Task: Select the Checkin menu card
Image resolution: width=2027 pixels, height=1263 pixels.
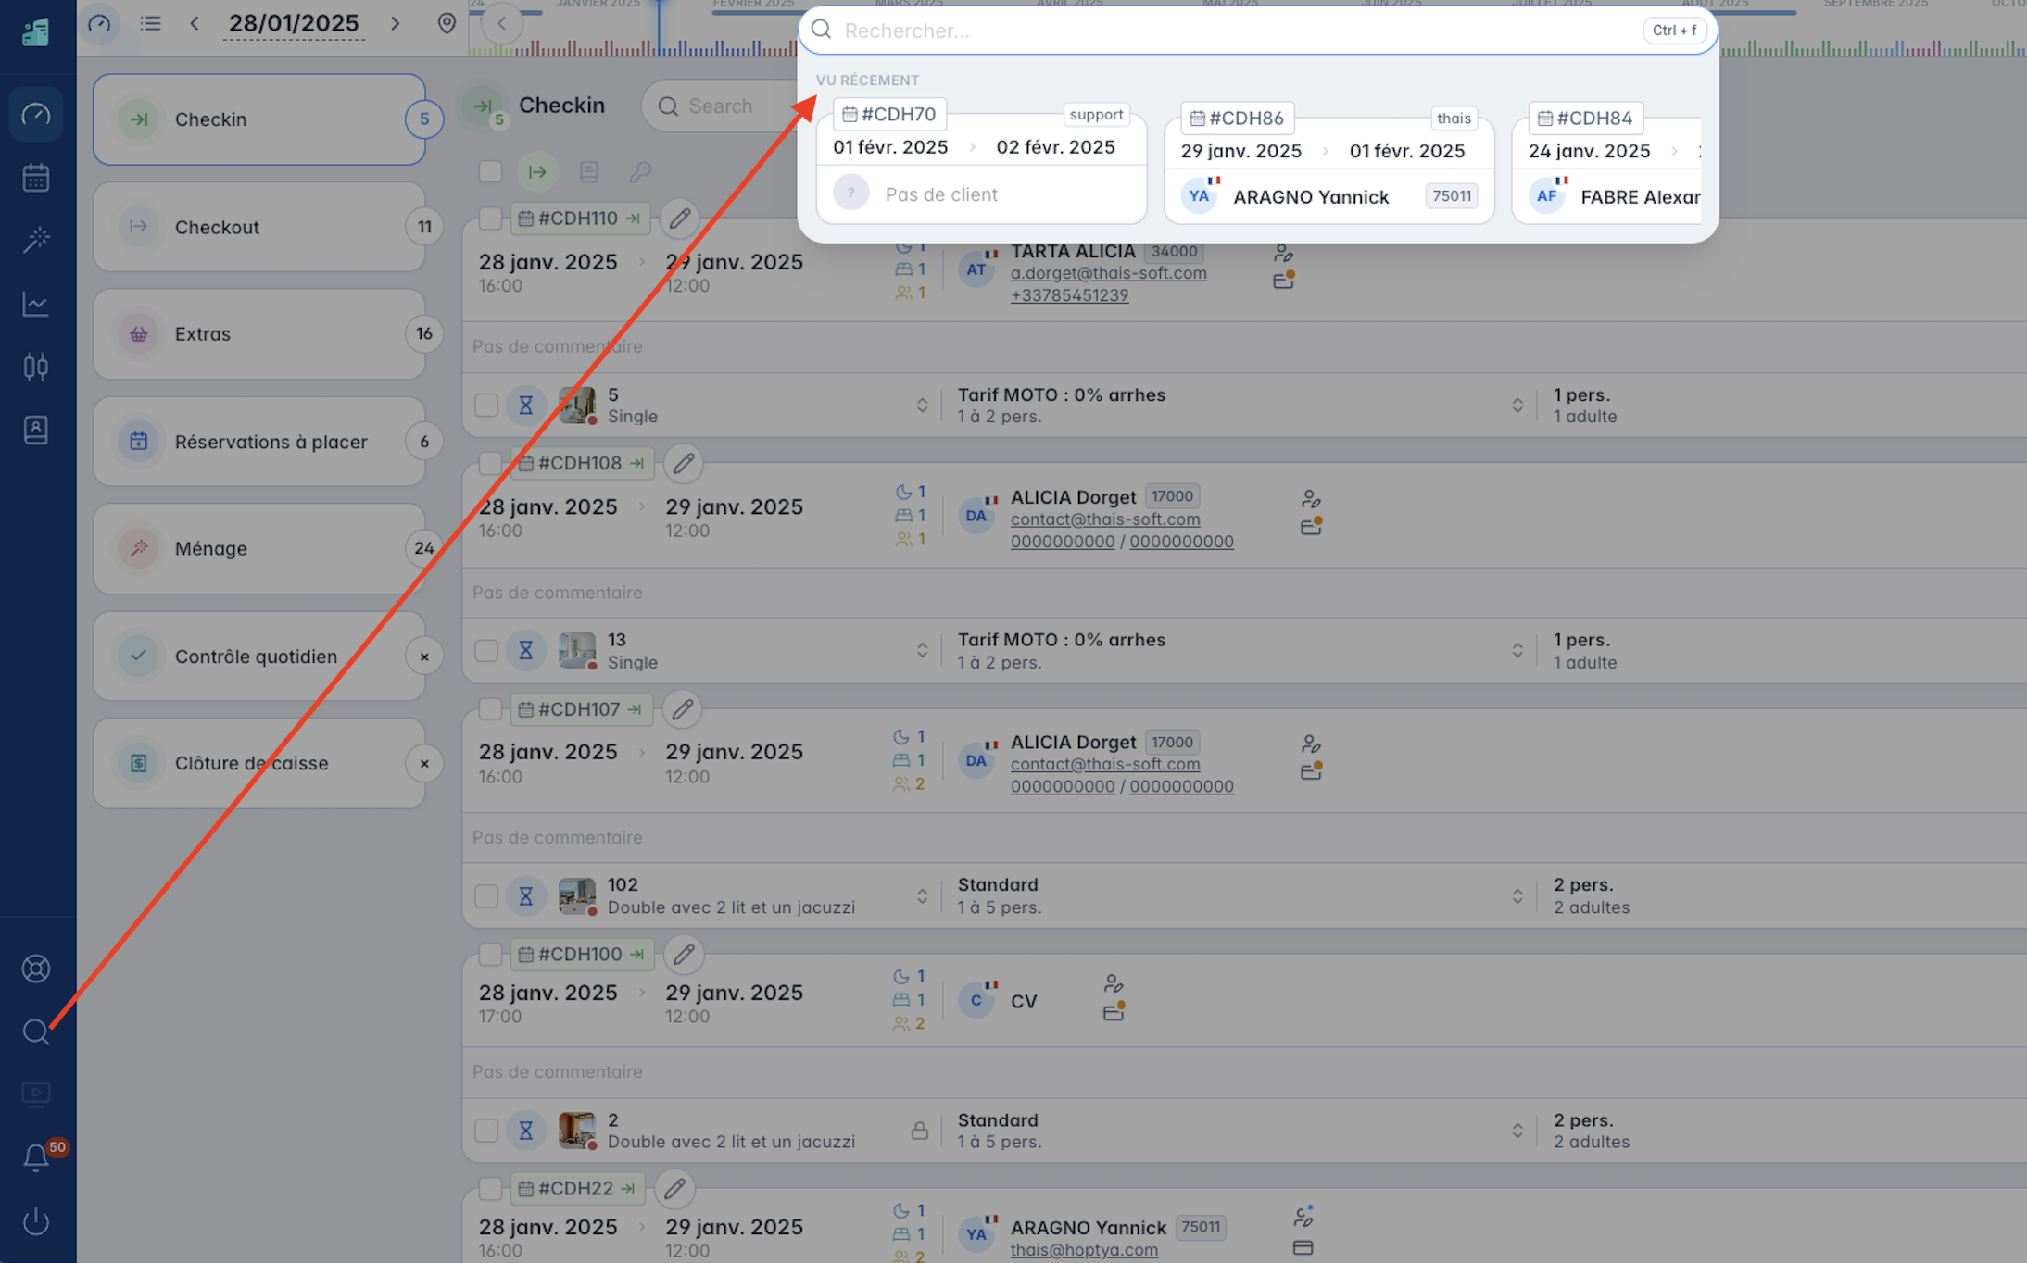Action: click(x=258, y=119)
